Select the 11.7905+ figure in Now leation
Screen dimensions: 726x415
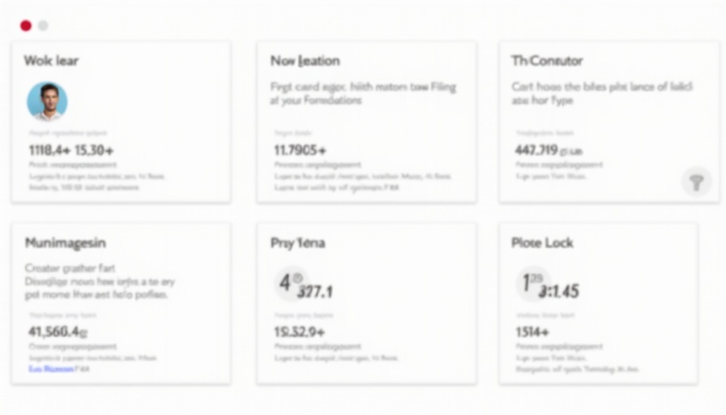click(x=301, y=150)
